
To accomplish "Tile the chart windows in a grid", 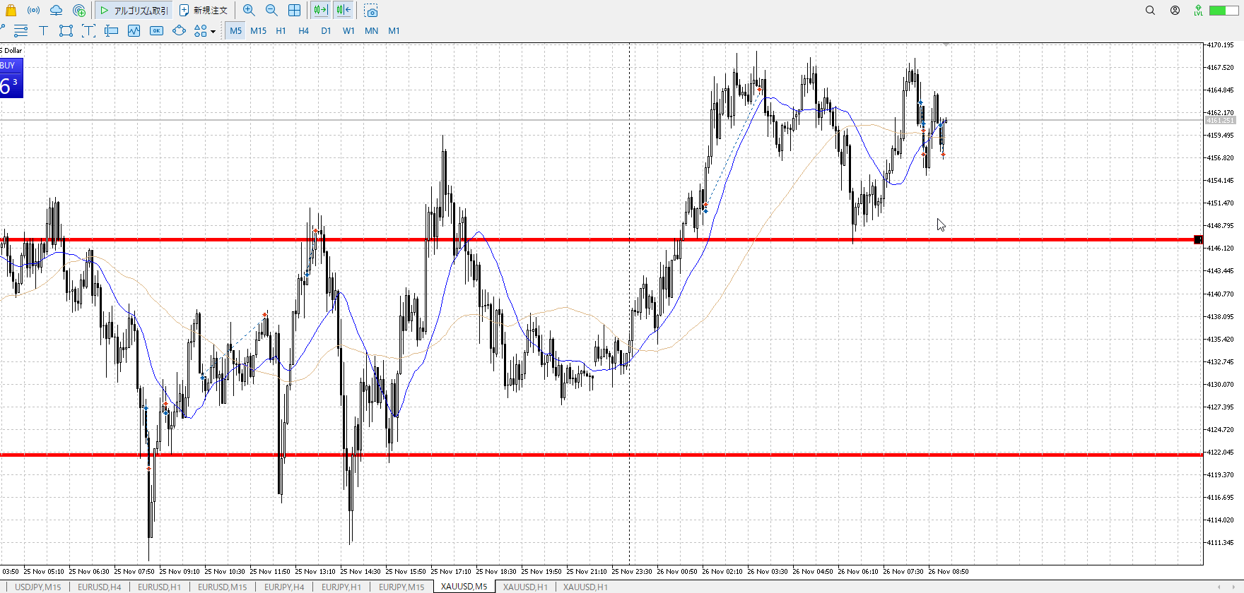I will [295, 11].
